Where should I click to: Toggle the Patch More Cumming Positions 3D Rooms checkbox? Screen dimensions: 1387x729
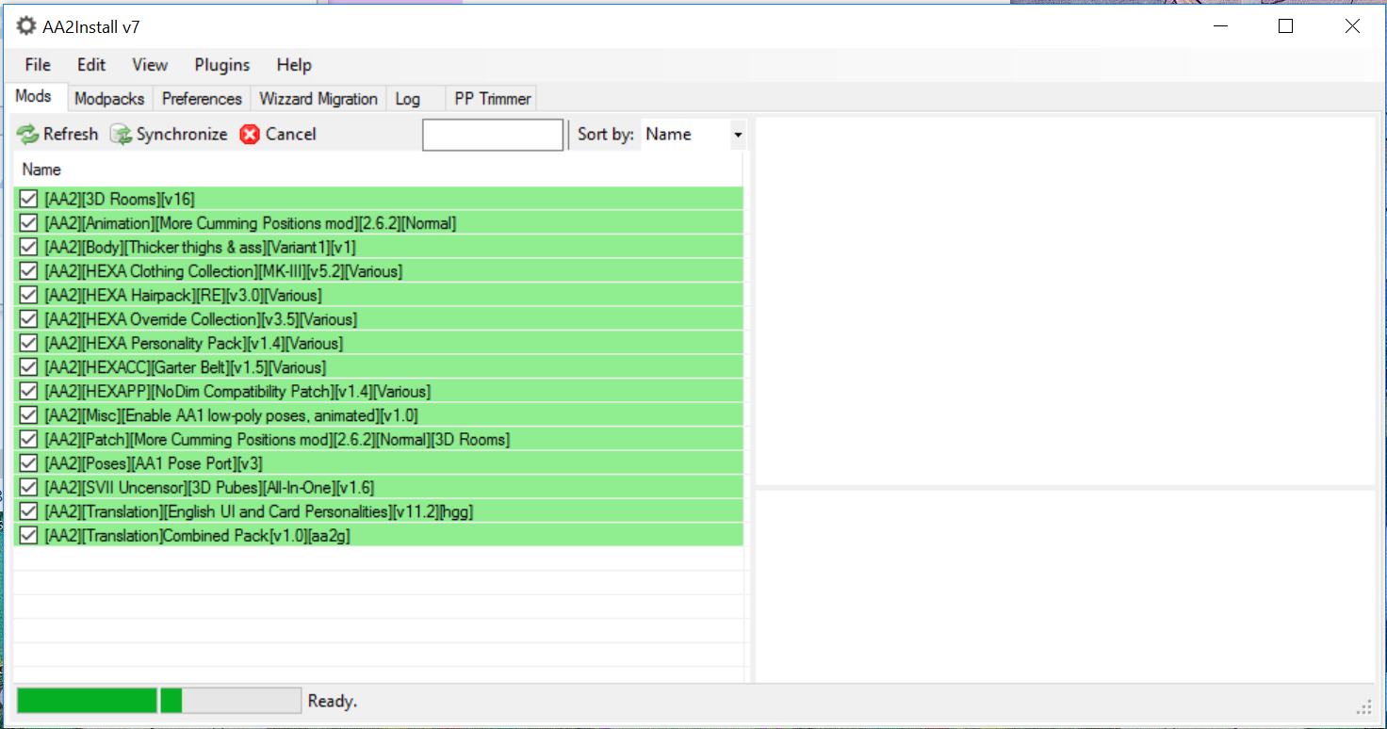(28, 439)
